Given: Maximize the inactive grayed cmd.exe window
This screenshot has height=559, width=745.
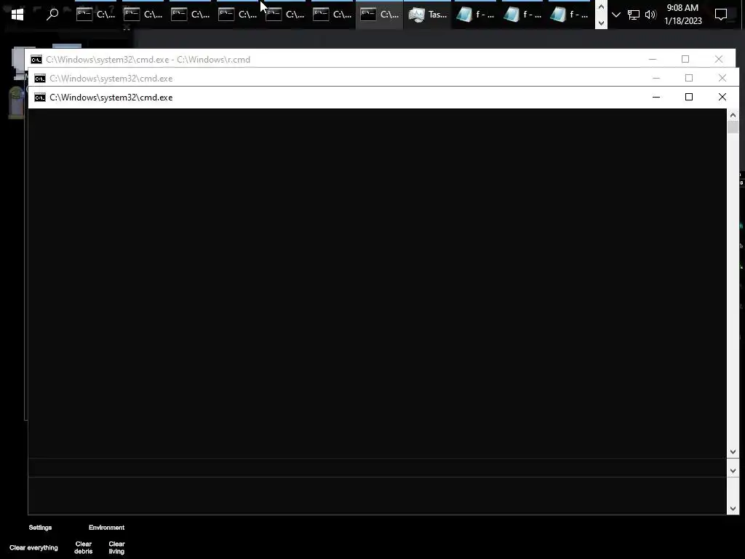Looking at the screenshot, I should pyautogui.click(x=689, y=78).
